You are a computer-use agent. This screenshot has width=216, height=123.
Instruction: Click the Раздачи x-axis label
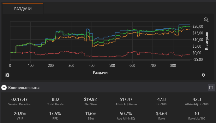(x=100, y=73)
